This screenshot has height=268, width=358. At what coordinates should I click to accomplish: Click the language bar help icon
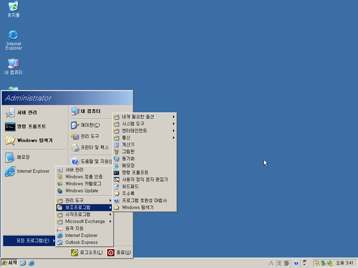296,263
